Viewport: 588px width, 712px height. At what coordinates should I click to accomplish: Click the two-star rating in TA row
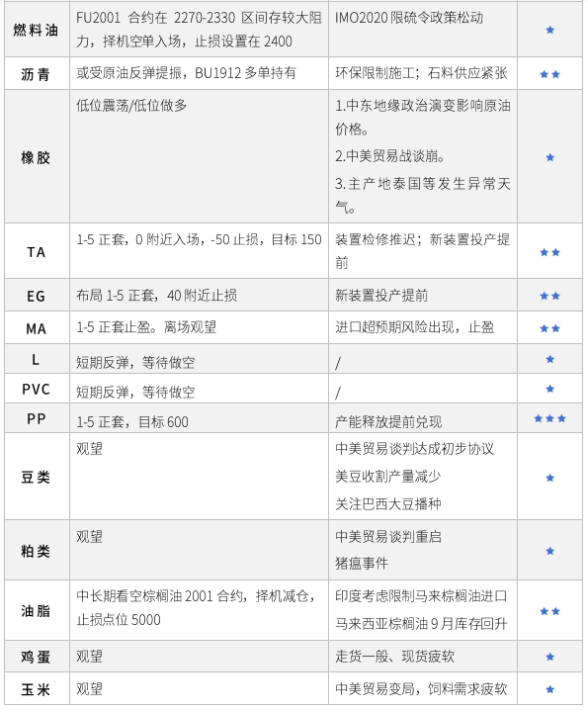click(x=549, y=252)
